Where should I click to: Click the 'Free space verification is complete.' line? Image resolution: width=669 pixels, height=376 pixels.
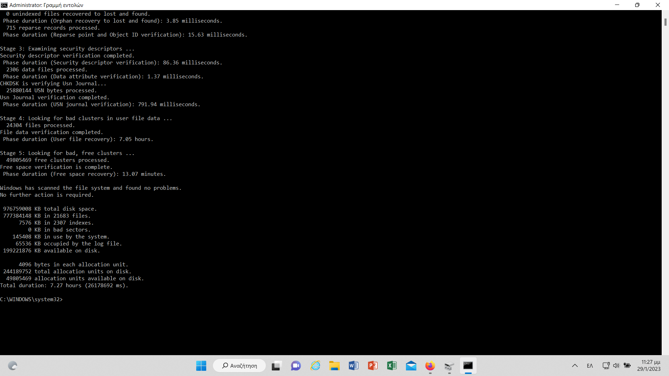click(x=56, y=167)
